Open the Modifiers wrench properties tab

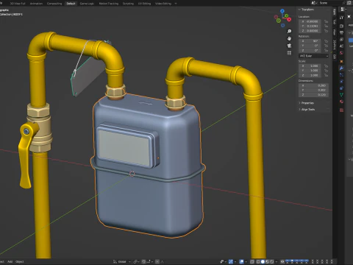point(341,68)
